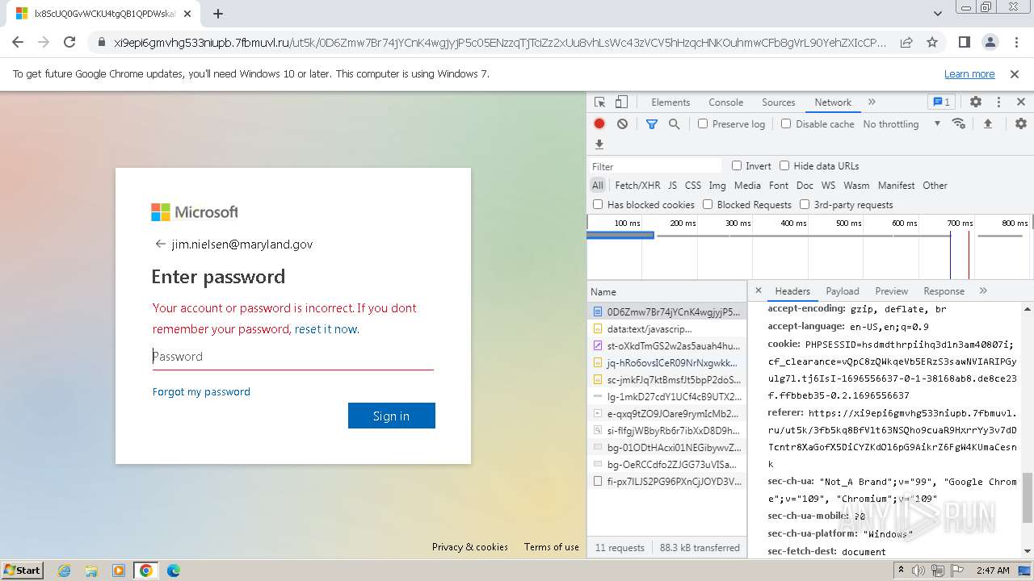Open the Preview tab

pyautogui.click(x=892, y=291)
